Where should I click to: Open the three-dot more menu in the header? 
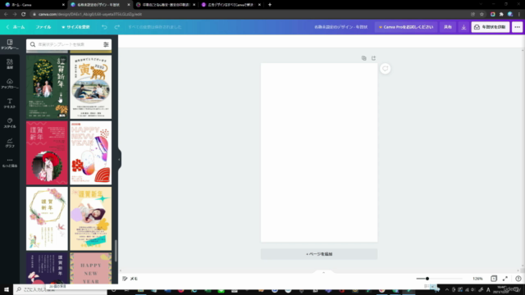(518, 27)
